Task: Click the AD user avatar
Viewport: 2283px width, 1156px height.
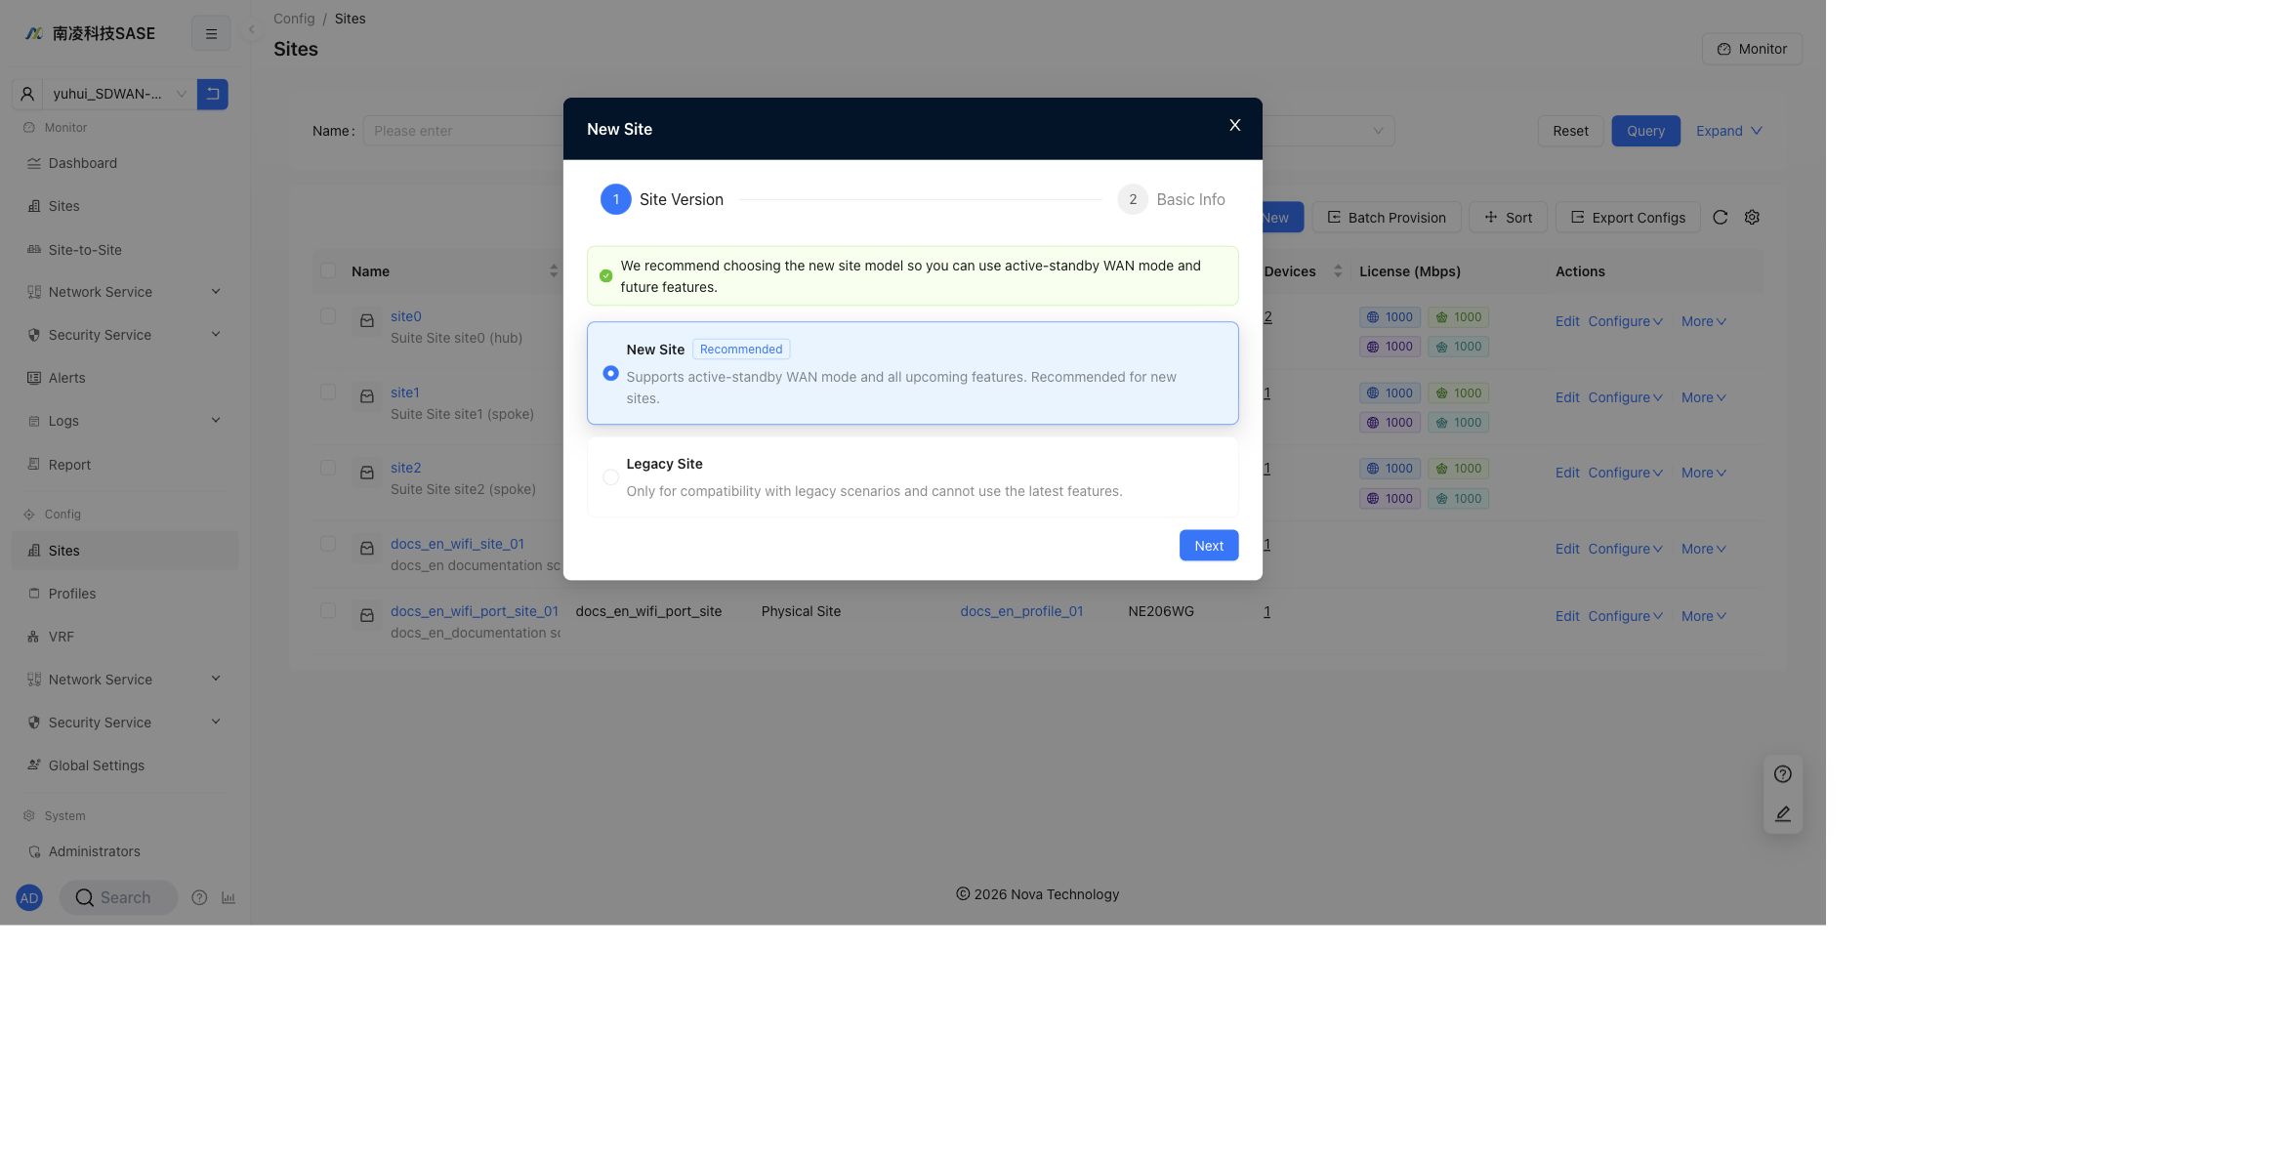Action: [29, 898]
